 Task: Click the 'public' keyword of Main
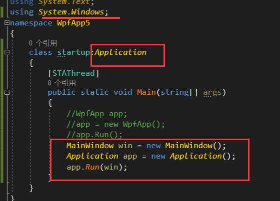(x=62, y=92)
